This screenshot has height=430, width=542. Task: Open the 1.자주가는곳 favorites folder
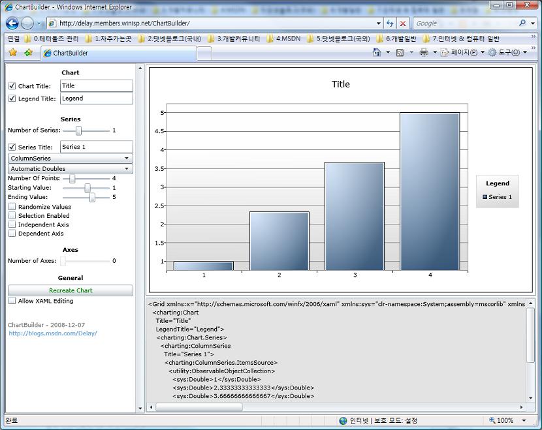[108, 38]
